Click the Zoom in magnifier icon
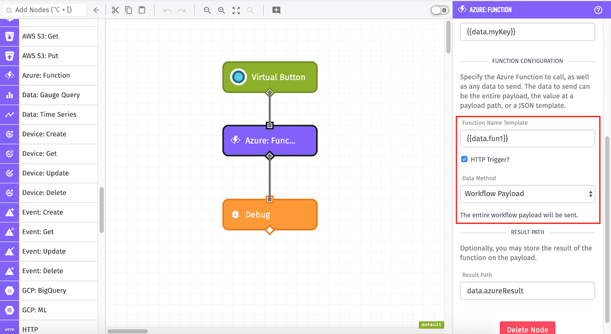The width and height of the screenshot is (611, 334). (x=221, y=10)
